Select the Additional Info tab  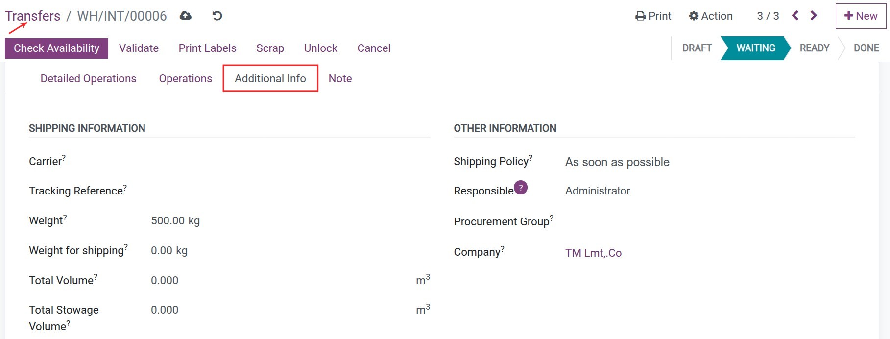[x=270, y=78]
